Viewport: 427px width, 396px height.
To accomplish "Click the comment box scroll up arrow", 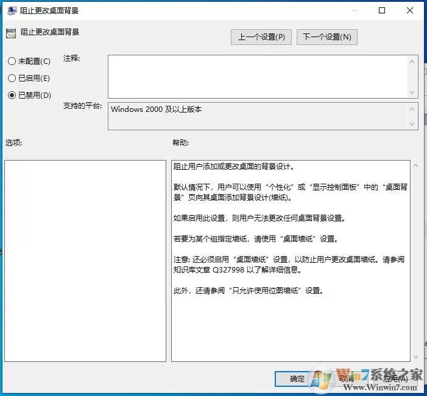I will [412, 61].
